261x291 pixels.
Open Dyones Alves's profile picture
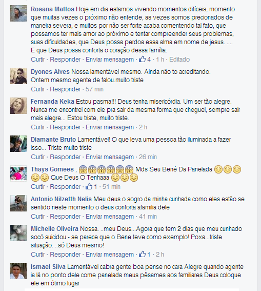[x=18, y=76]
